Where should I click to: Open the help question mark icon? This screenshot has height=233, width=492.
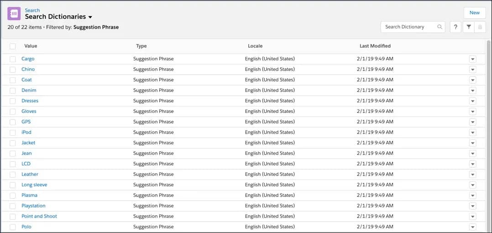(455, 27)
